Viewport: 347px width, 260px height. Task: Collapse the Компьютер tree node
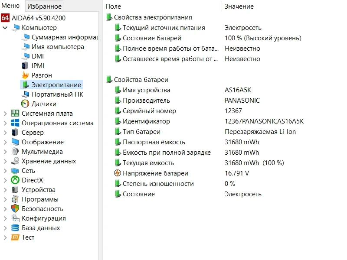coord(5,28)
